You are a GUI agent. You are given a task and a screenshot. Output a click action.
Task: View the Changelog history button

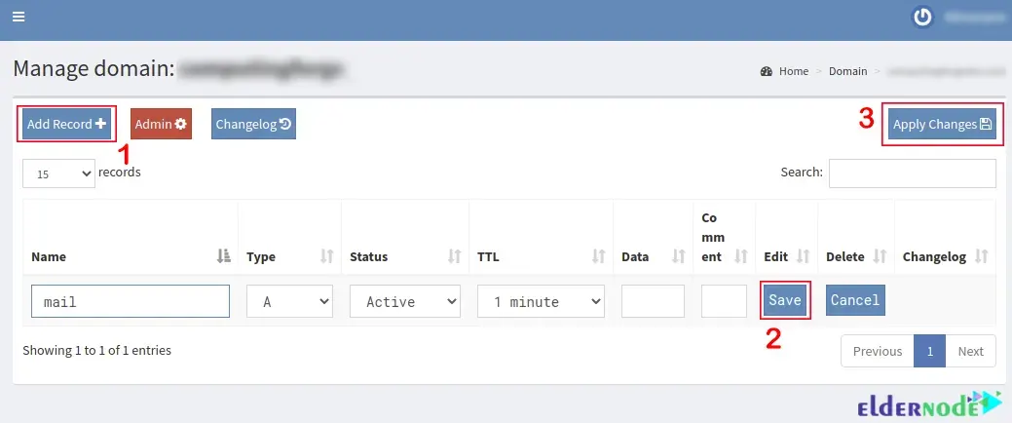[253, 124]
